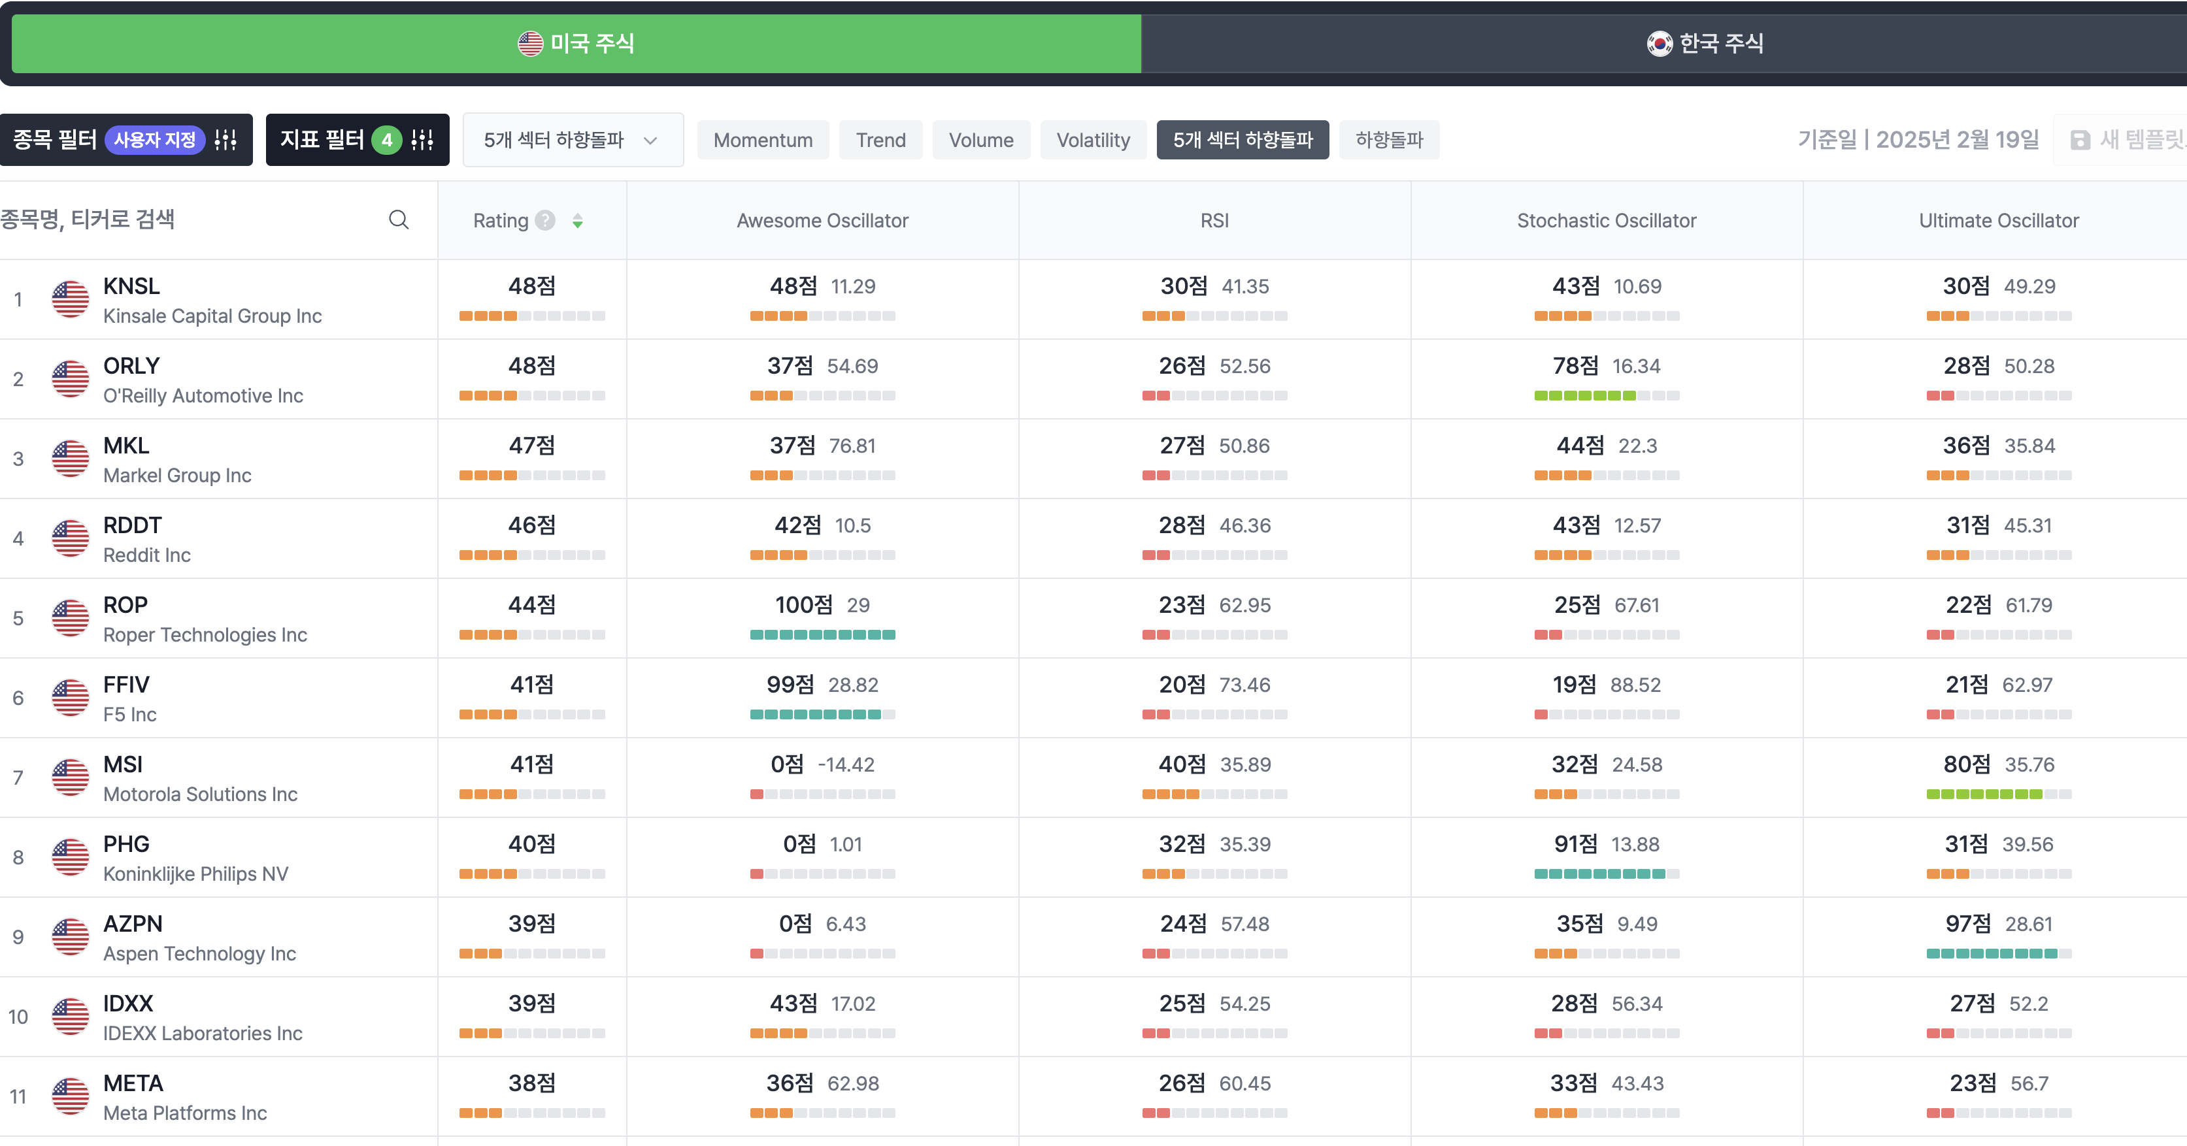Toggle the 하향돌파 filter chip
Viewport: 2187px width, 1146px height.
coord(1388,140)
